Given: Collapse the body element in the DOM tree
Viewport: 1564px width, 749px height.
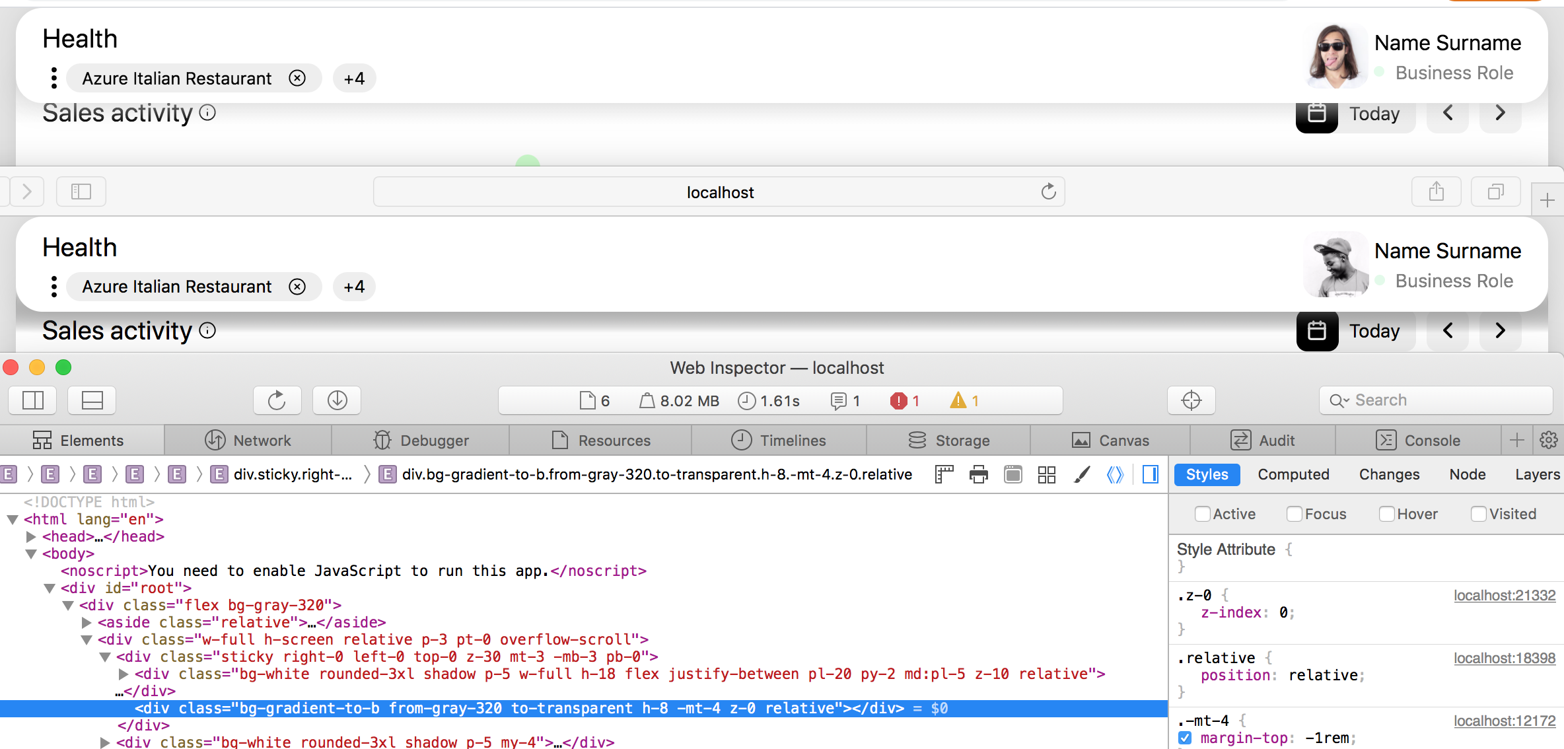Looking at the screenshot, I should pos(31,554).
